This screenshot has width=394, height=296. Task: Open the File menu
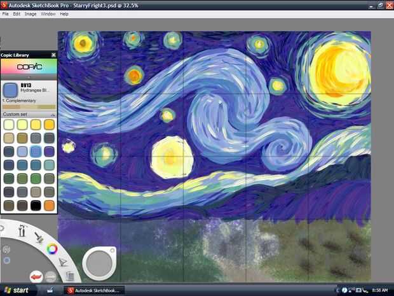click(x=5, y=14)
